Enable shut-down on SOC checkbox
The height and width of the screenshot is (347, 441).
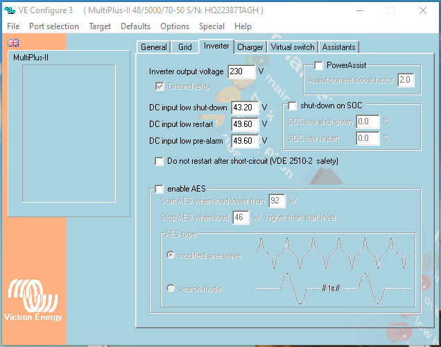[x=292, y=105]
